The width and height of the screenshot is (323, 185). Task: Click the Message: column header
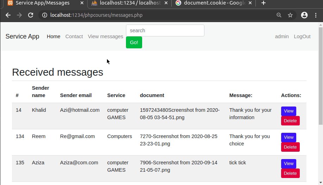point(241,95)
